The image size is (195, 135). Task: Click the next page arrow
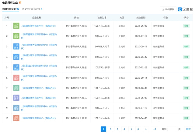(x=146, y=129)
